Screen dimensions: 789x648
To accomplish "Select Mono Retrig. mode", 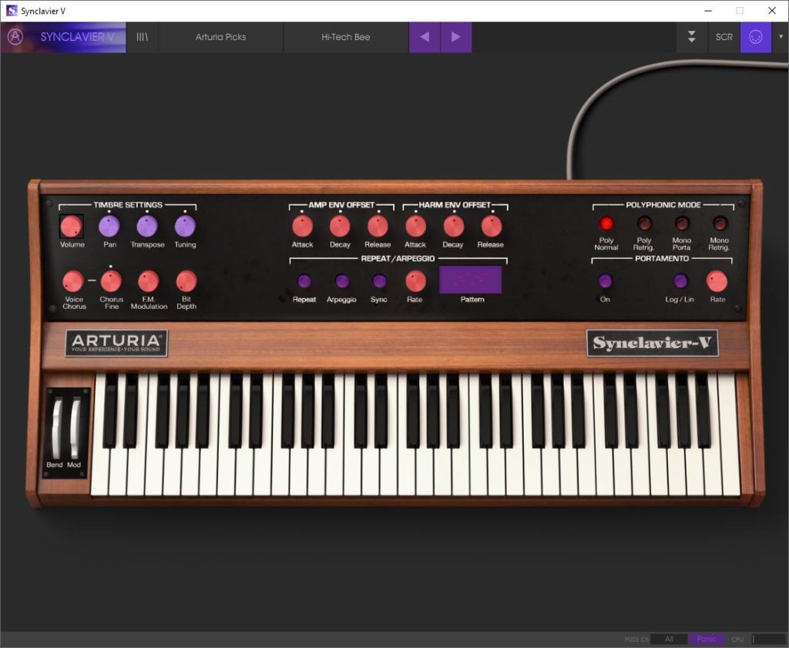I will pyautogui.click(x=720, y=223).
